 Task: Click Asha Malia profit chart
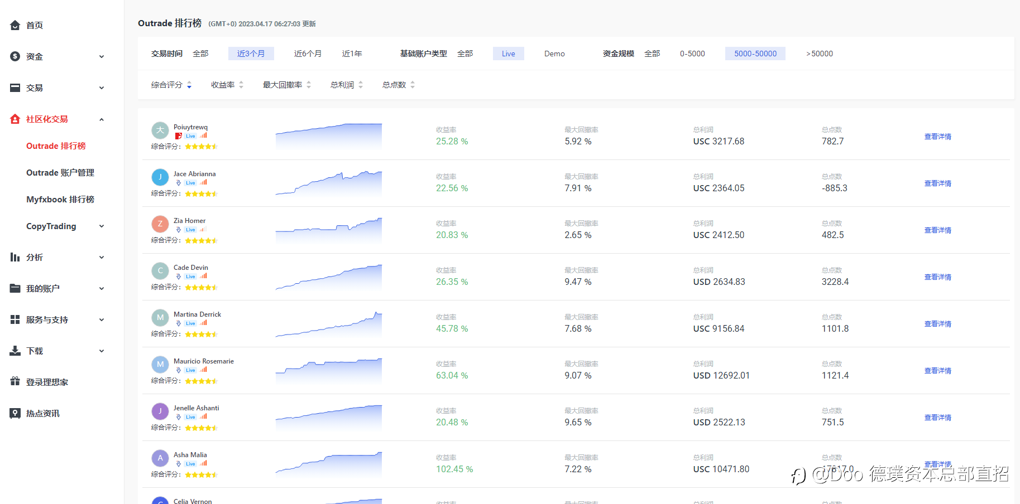coord(329,464)
